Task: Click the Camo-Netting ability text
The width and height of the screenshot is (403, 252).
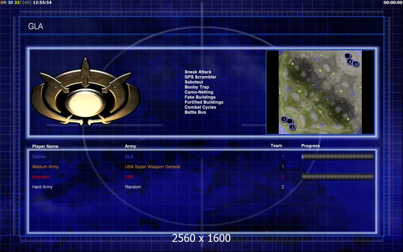Action: tap(199, 92)
